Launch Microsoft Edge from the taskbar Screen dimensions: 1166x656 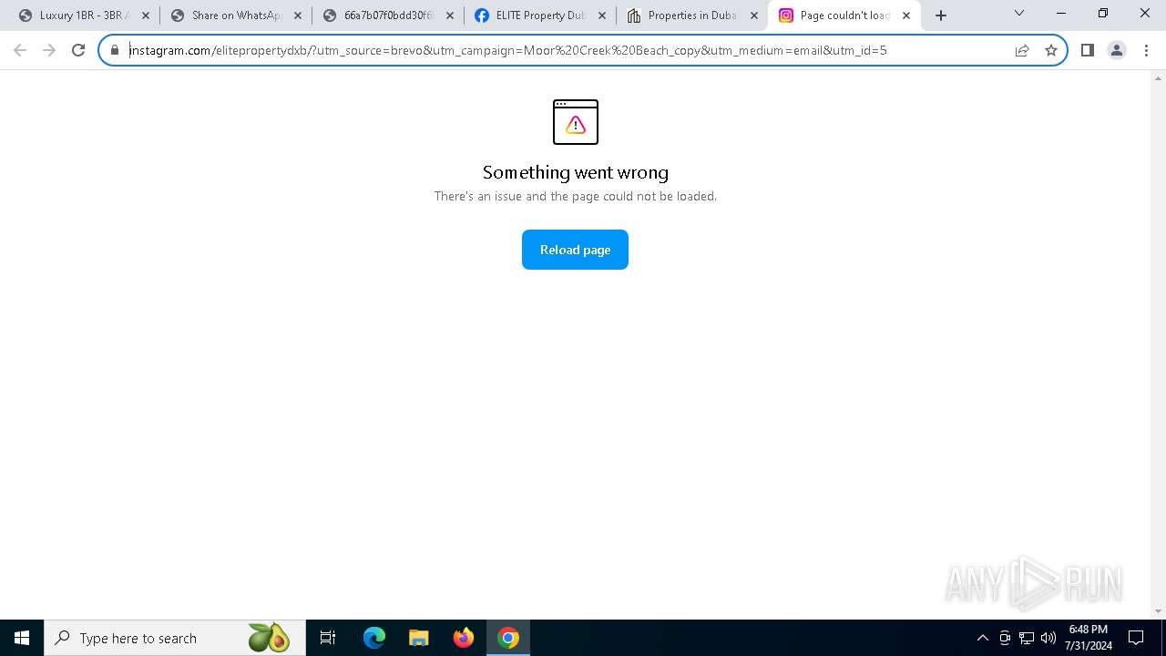pos(374,638)
